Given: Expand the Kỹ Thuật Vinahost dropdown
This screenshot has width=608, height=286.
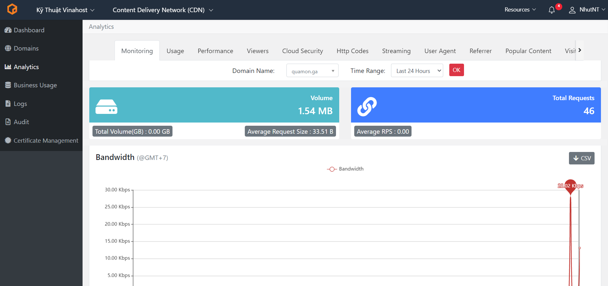Looking at the screenshot, I should pyautogui.click(x=65, y=10).
